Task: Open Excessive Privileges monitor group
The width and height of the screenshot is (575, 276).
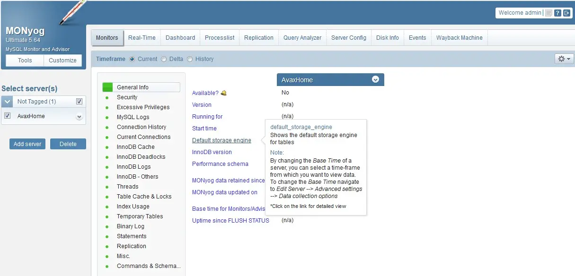Action: (x=143, y=107)
